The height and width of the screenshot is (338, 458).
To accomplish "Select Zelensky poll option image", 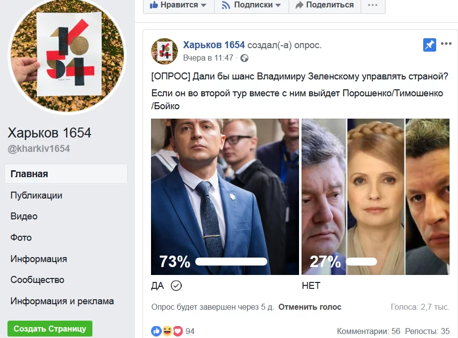I will [x=225, y=197].
